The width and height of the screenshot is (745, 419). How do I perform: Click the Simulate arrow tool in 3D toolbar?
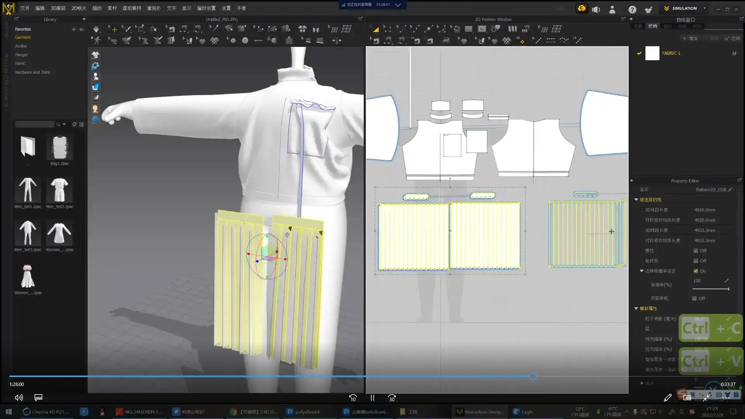pos(96,29)
